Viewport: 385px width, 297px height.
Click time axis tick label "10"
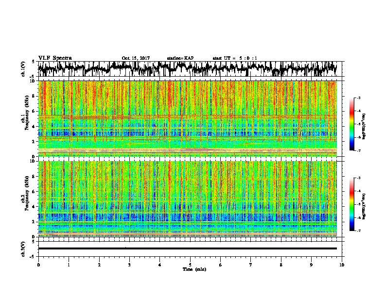point(342,265)
